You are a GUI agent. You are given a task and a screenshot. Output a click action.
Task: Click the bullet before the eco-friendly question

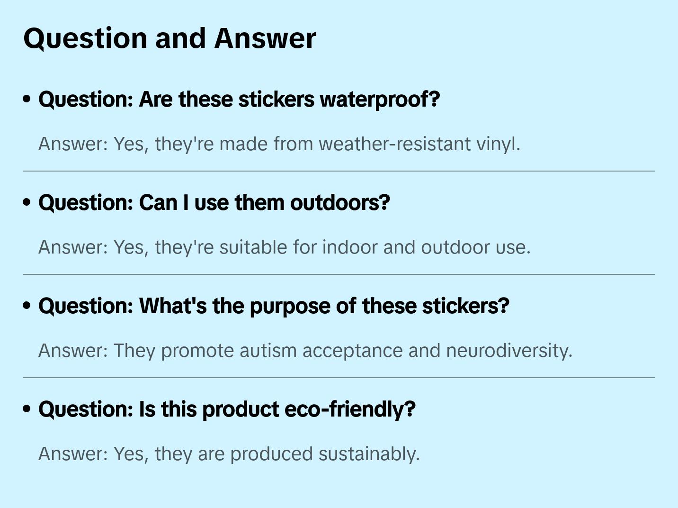[x=27, y=409]
